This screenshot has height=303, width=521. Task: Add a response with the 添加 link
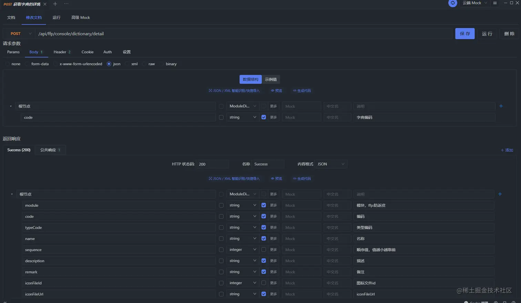[x=507, y=150]
